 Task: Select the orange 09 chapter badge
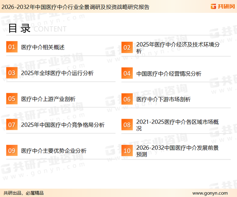coord(12,150)
